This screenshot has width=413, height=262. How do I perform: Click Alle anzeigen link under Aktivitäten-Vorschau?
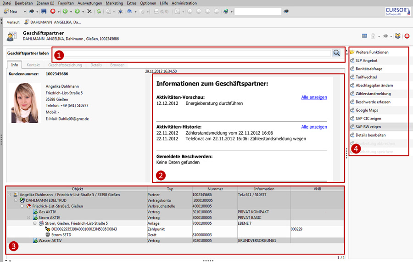[x=314, y=97]
